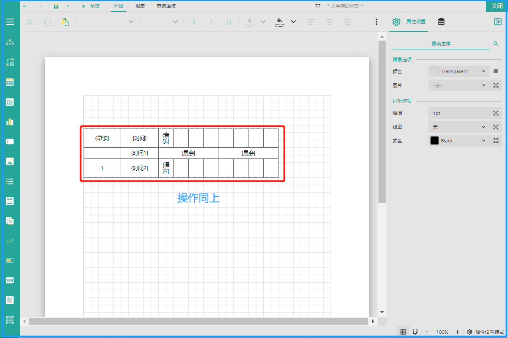
Task: Click the black border color swatch
Action: click(434, 141)
